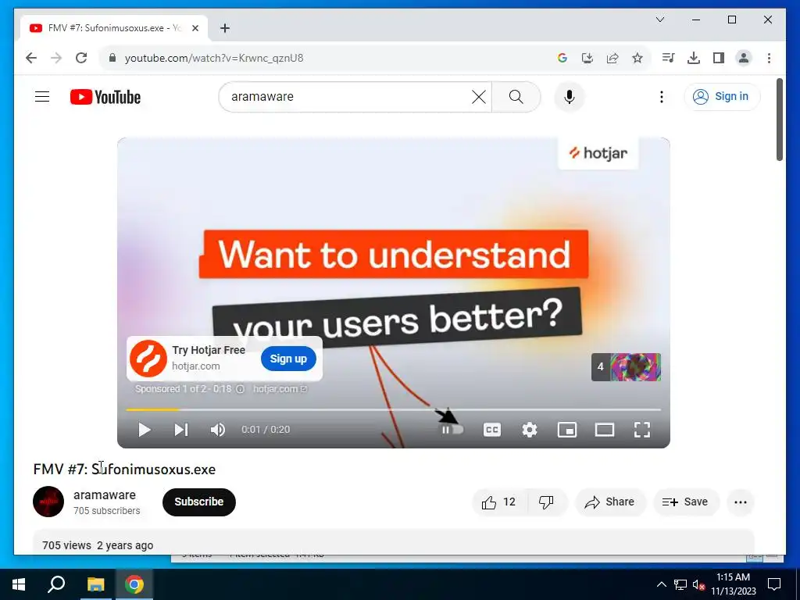Click the muted speaker tray icon
Screen dimensions: 800x600
tap(698, 584)
